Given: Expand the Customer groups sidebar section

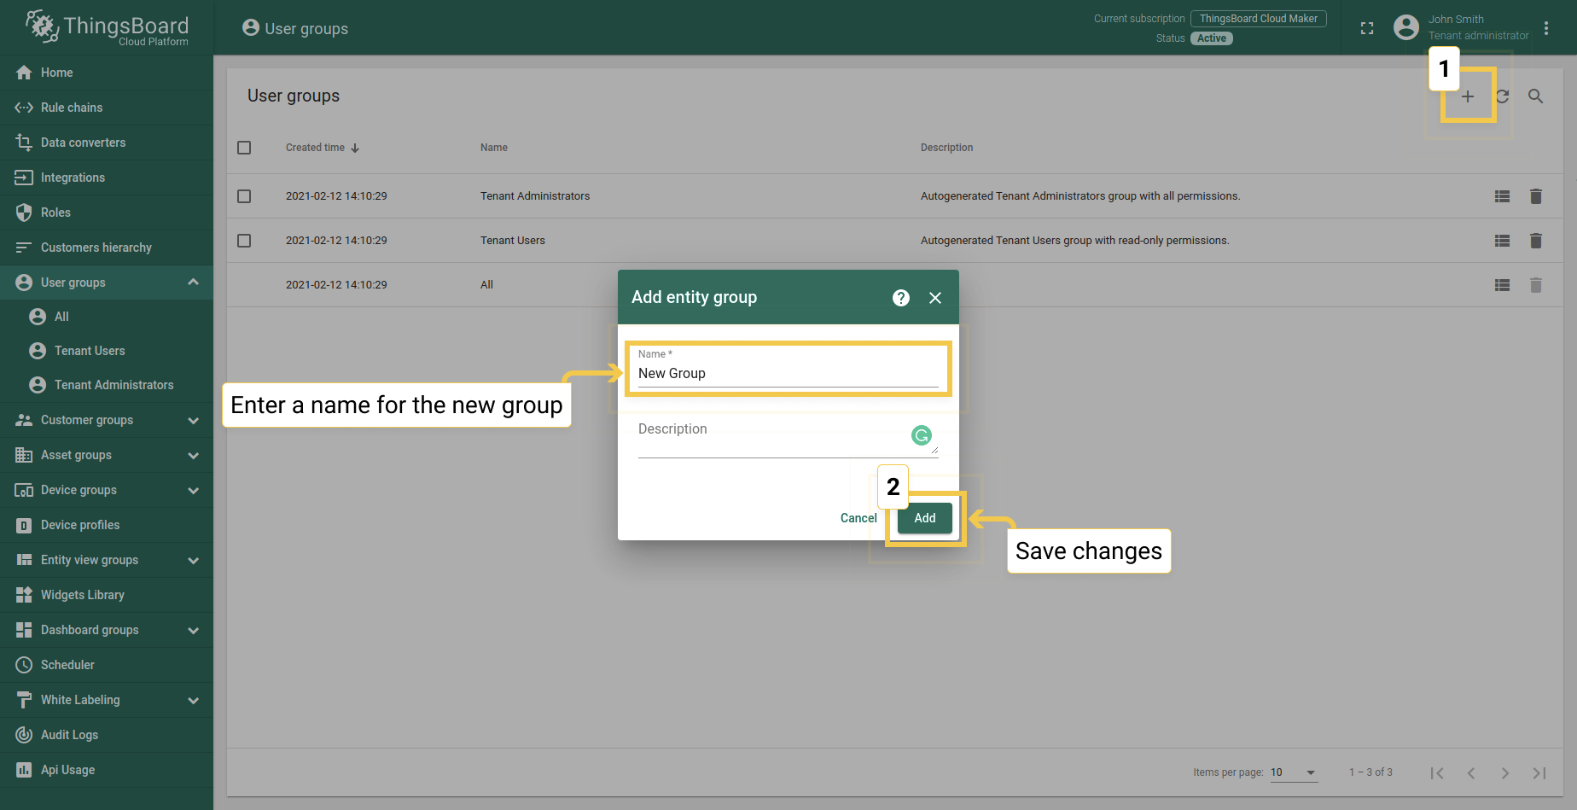Looking at the screenshot, I should click(x=193, y=420).
